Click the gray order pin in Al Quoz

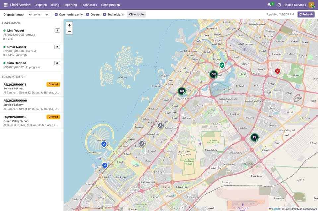[160, 126]
